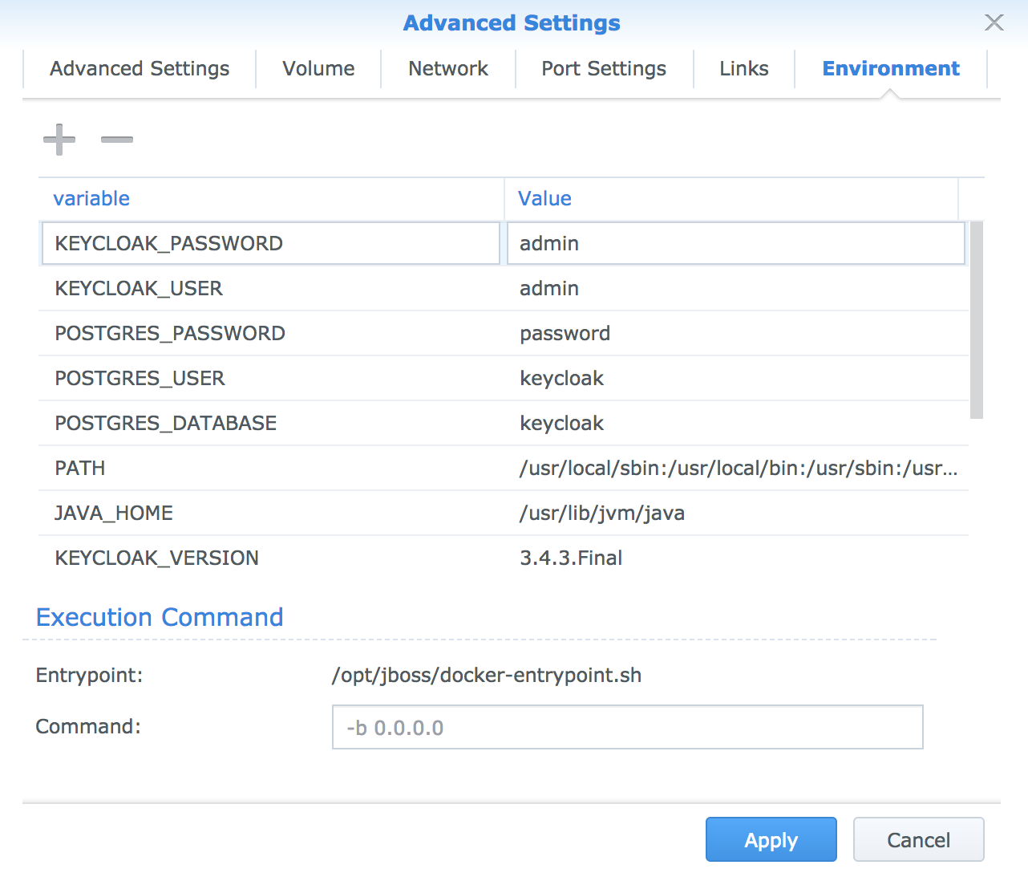1028x873 pixels.
Task: Sort by the variable column header
Action: click(271, 198)
